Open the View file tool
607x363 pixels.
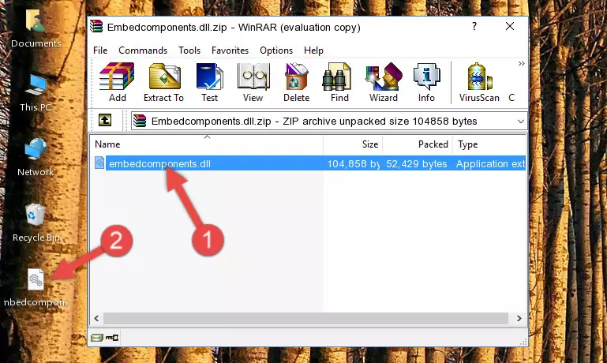(253, 82)
